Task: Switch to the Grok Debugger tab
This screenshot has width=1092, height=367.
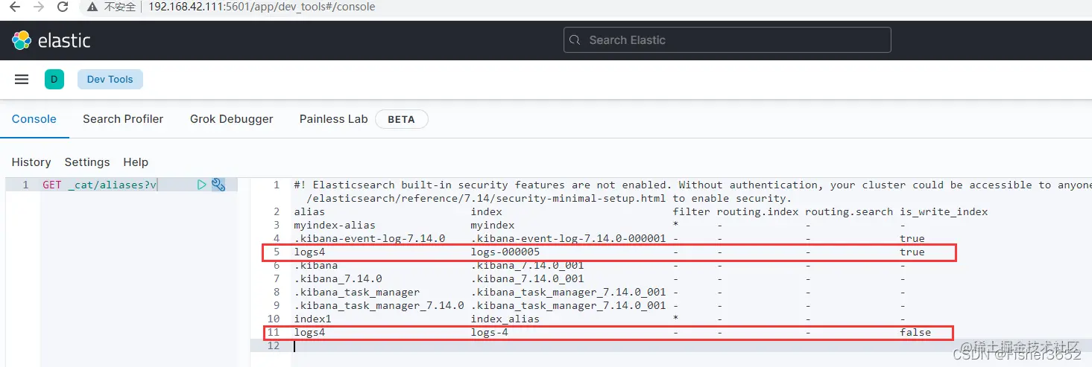Action: coord(232,118)
